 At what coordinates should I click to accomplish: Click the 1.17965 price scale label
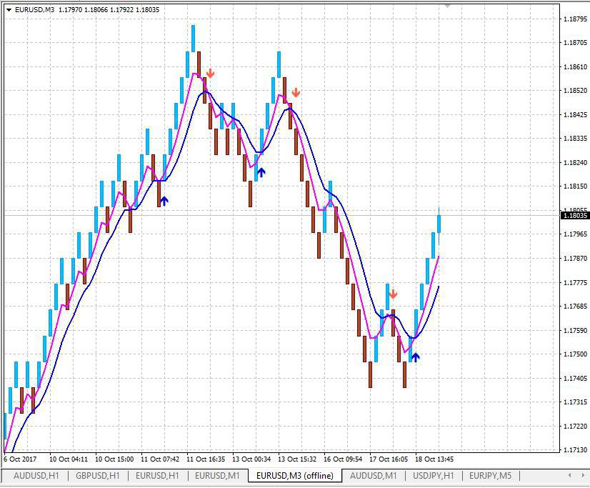[x=575, y=234]
